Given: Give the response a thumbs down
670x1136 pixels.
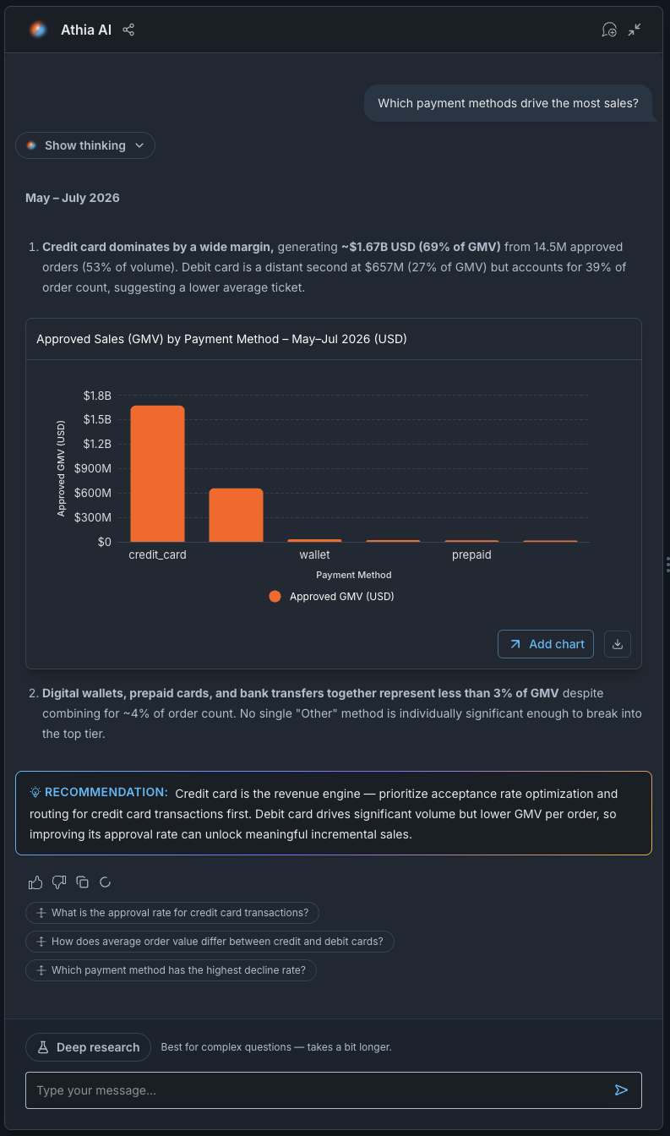Looking at the screenshot, I should click(x=59, y=882).
